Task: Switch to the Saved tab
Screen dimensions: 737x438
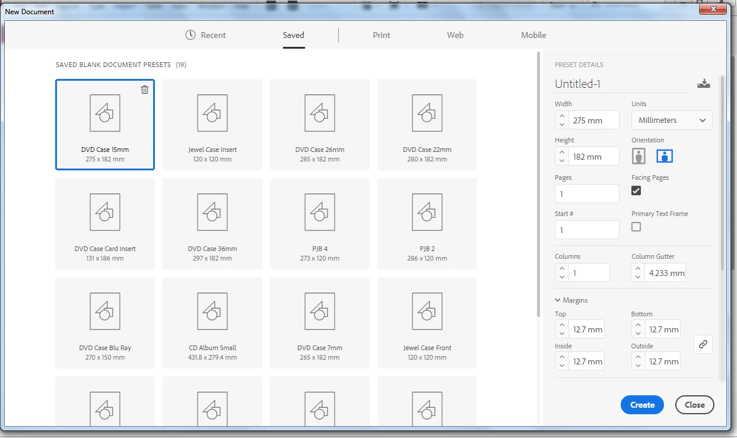Action: coord(294,35)
